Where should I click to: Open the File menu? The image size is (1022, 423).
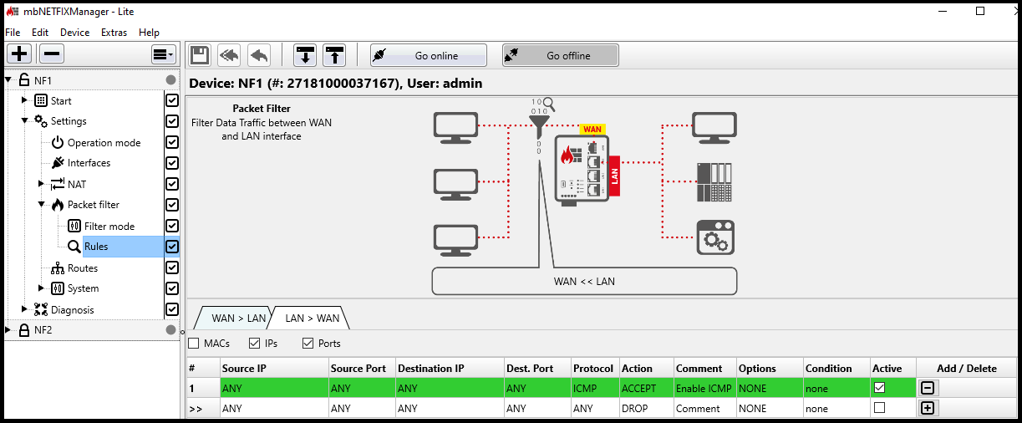click(13, 33)
